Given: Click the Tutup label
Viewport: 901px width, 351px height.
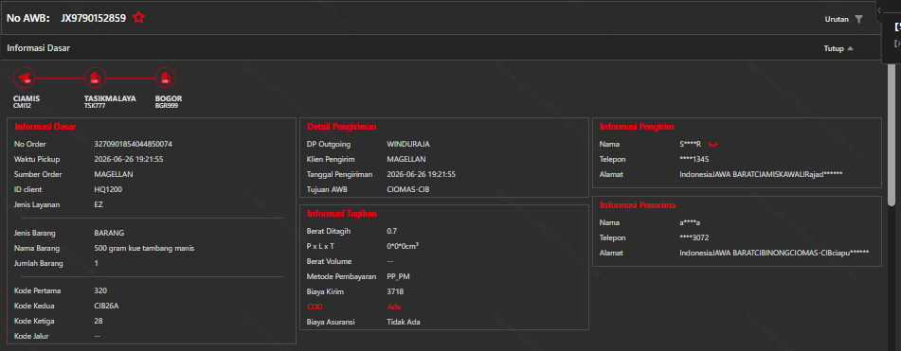Looking at the screenshot, I should pyautogui.click(x=834, y=49).
